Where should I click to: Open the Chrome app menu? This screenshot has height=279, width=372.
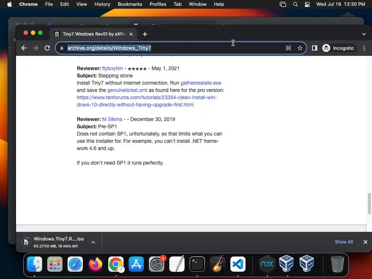tap(28, 4)
